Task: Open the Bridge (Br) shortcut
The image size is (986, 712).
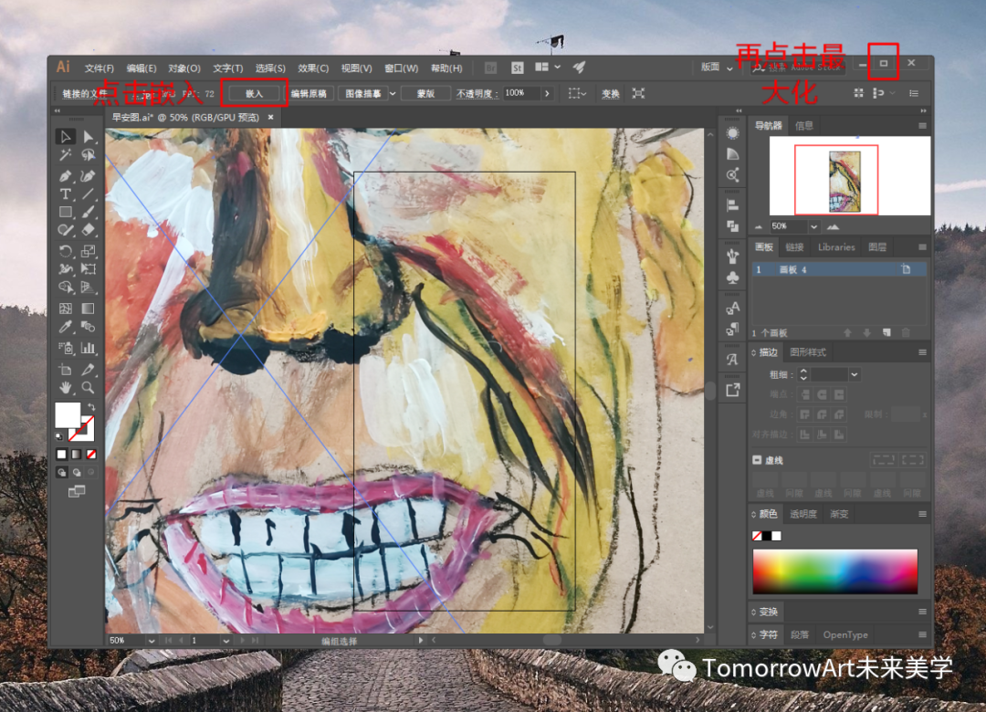Action: [490, 68]
